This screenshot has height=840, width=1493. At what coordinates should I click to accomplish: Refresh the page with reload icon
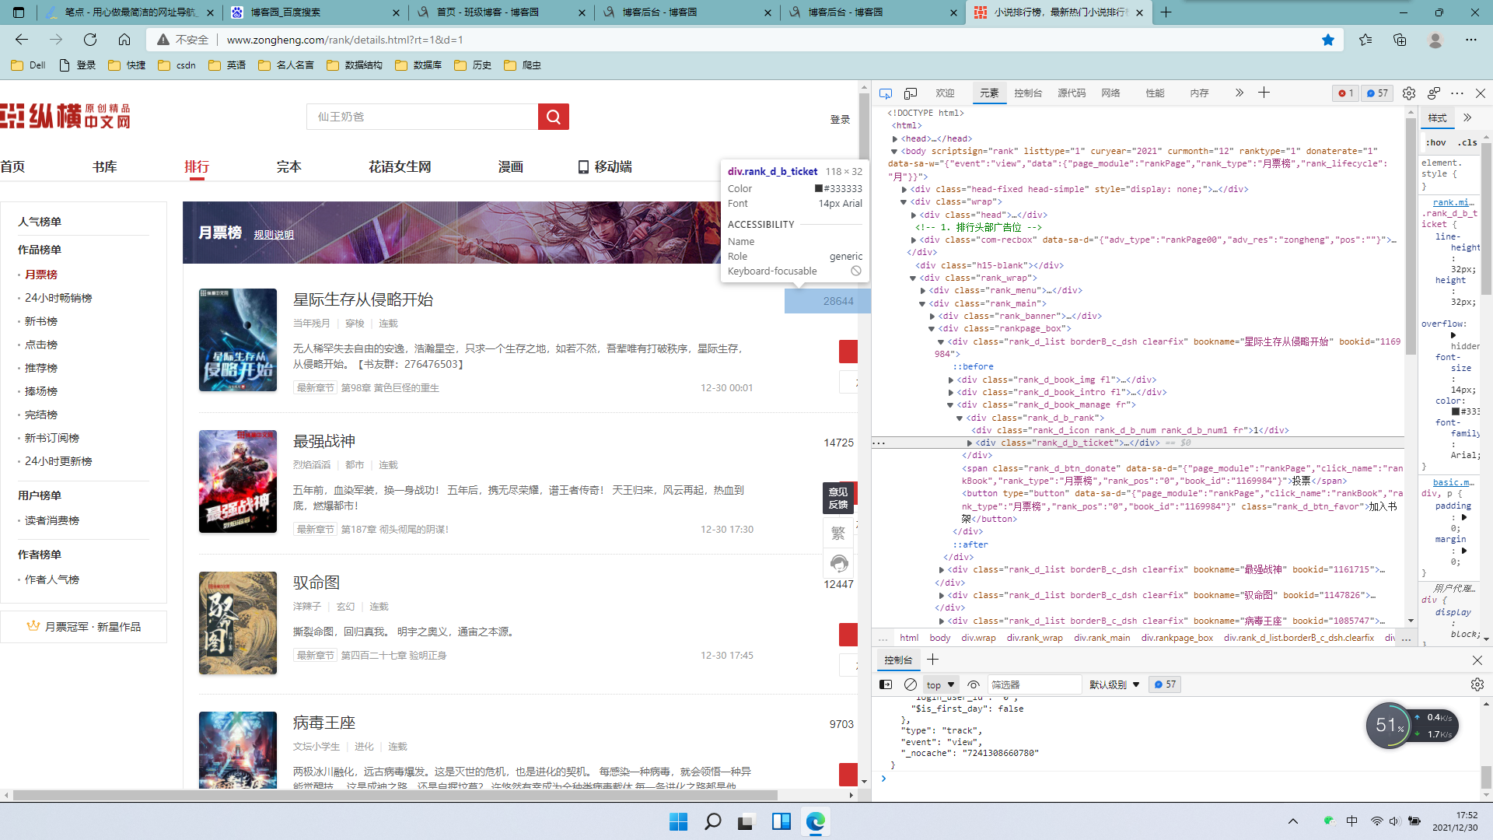coord(90,40)
